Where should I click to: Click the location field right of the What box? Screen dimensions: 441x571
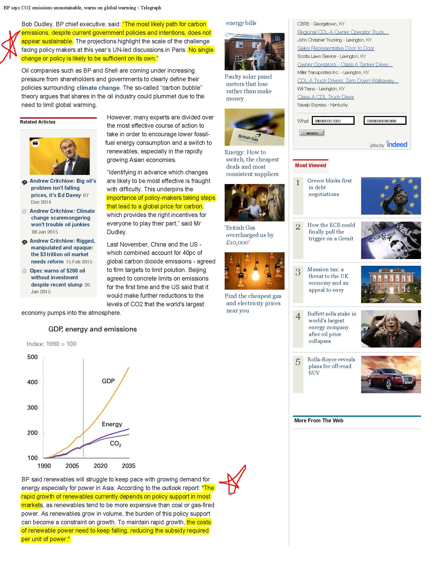click(x=385, y=121)
